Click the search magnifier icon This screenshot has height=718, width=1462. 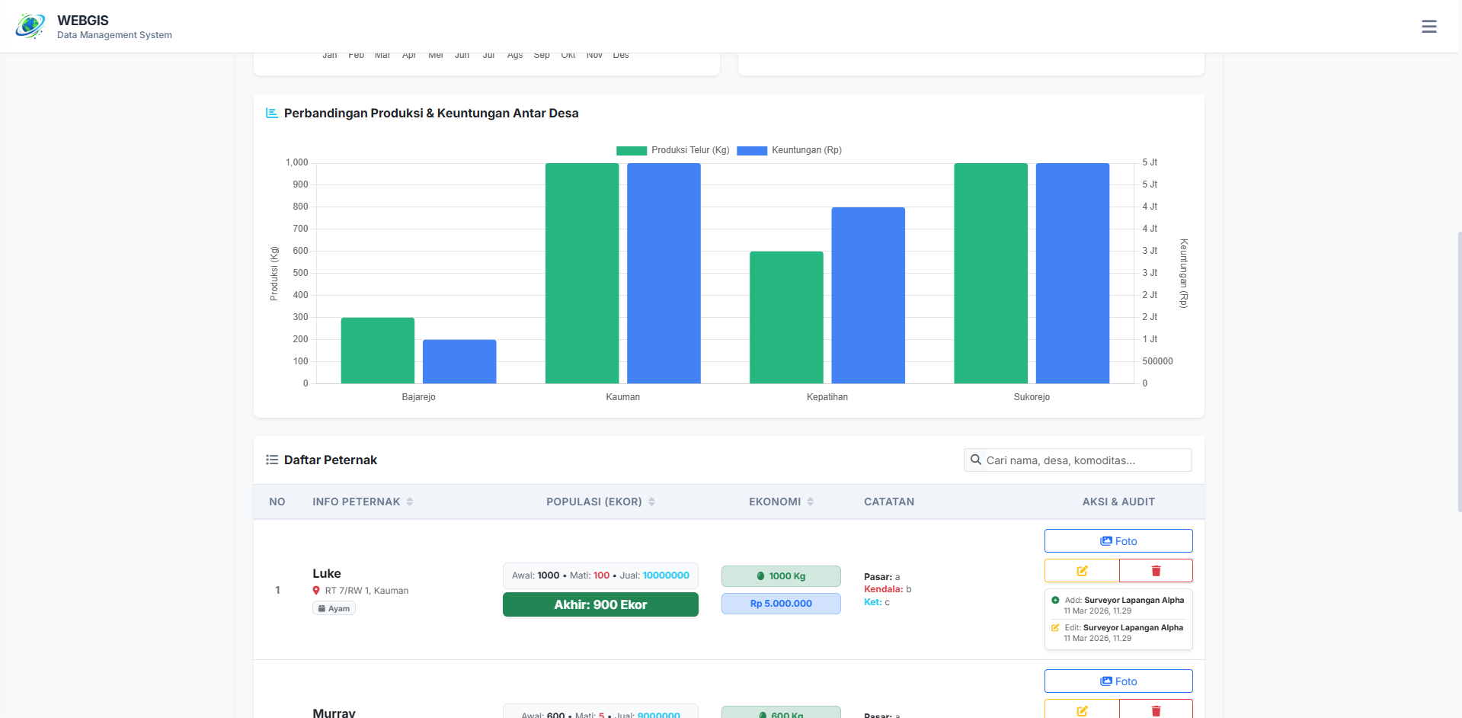click(x=975, y=460)
